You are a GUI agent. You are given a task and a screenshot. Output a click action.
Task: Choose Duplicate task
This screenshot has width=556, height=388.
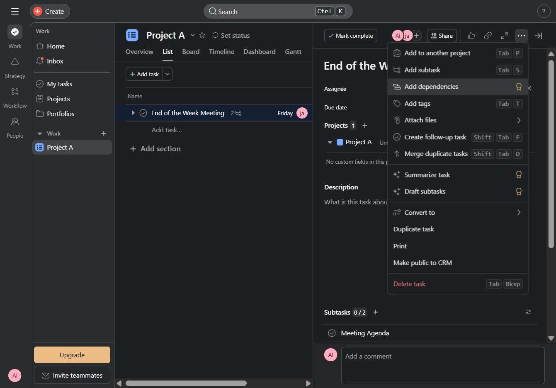point(458,229)
